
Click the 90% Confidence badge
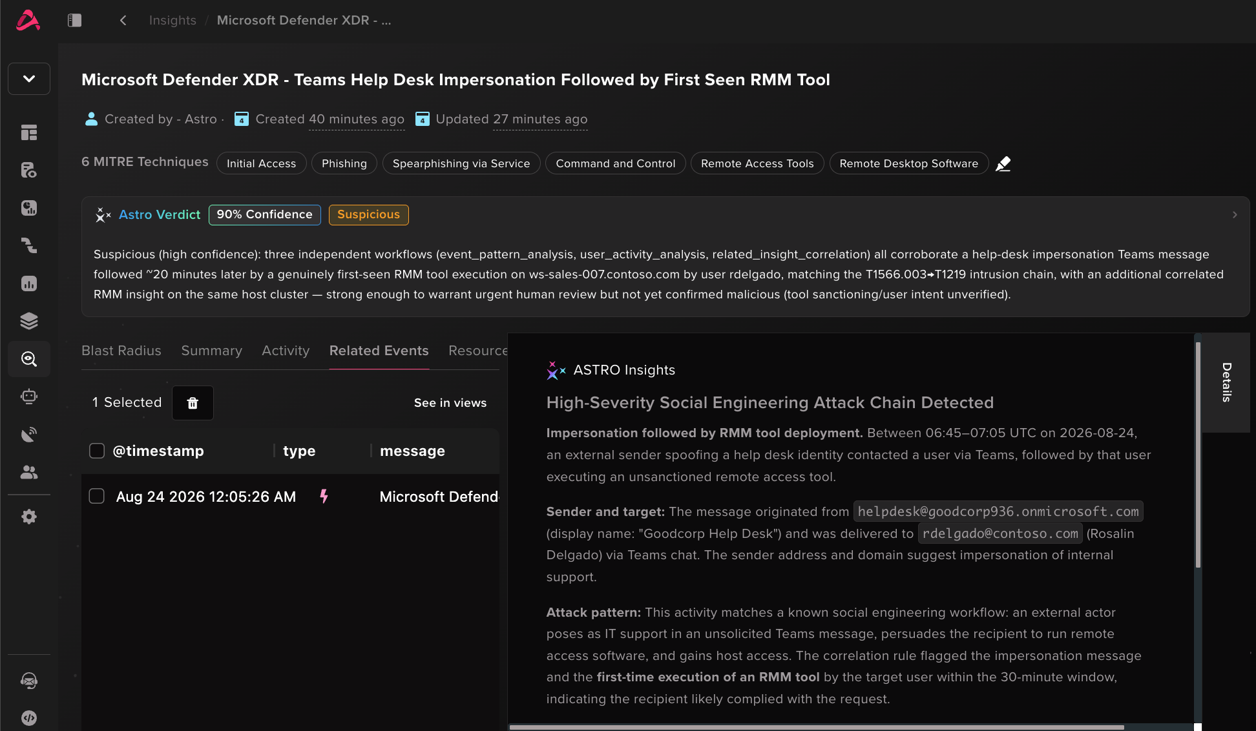coord(265,214)
